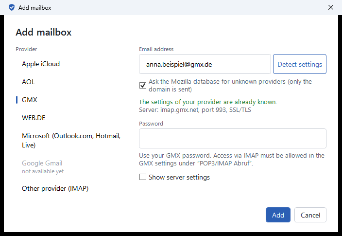Cancel adding the mailbox
Screen dimensions: 342x236
[310, 215]
